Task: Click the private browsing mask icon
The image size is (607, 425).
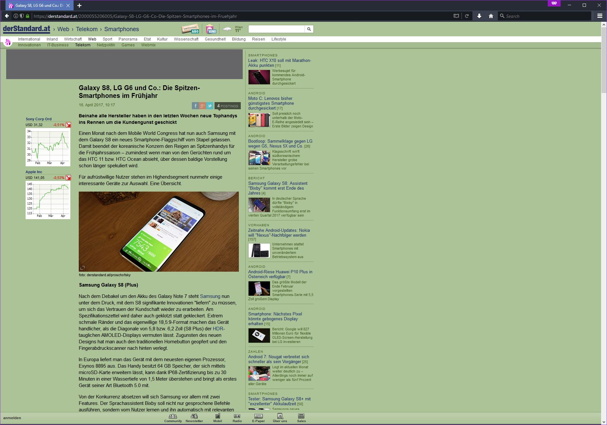Action: 554,3
